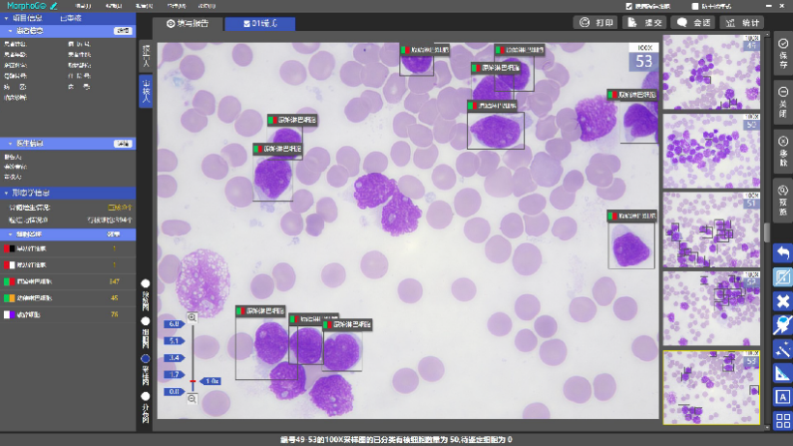This screenshot has width=793, height=446.
Task: Toggle the unchecked checkbox in title bar
Action: (695, 6)
